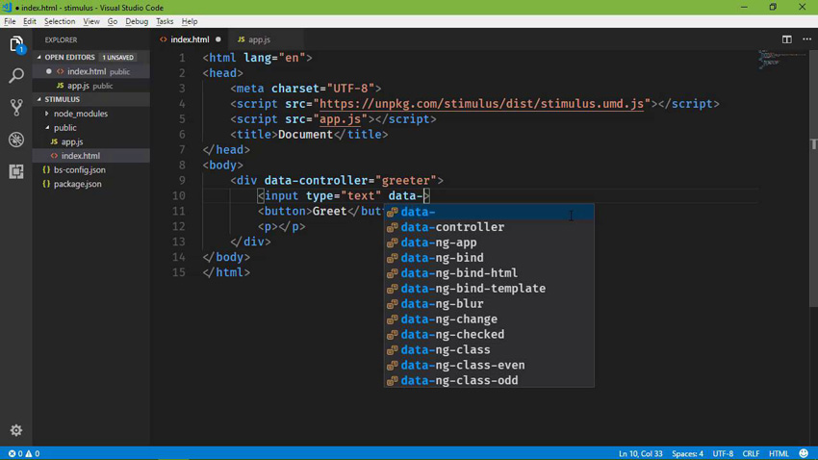Click the code minimap preview
Image resolution: width=818 pixels, height=460 pixels.
[782, 59]
